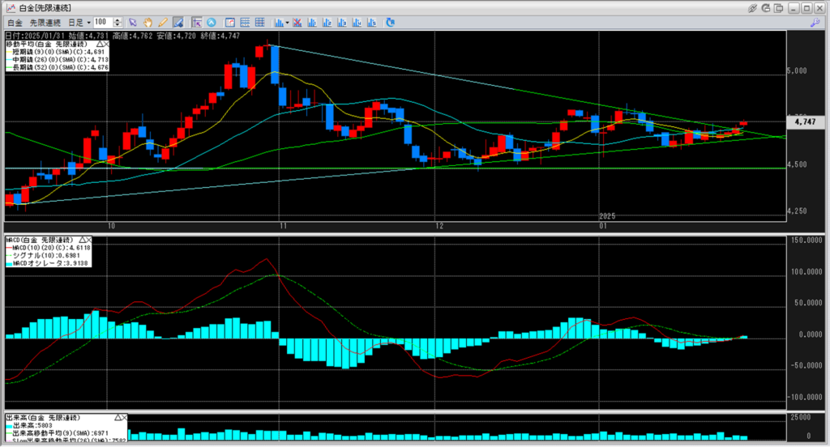Click the bar count field showing 100
Viewport: 830px width, 447px height.
click(103, 22)
